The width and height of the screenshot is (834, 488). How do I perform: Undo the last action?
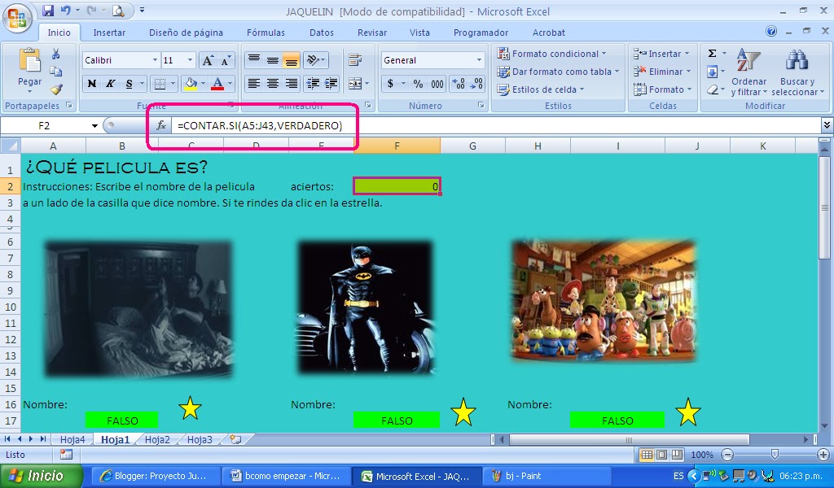click(65, 10)
